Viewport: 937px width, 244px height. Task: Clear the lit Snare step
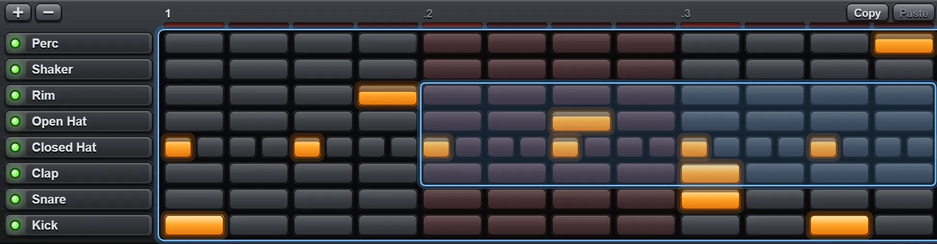tap(710, 199)
